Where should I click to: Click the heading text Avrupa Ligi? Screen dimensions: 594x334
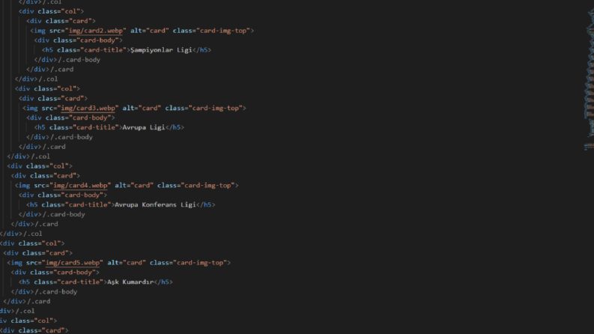click(x=144, y=127)
